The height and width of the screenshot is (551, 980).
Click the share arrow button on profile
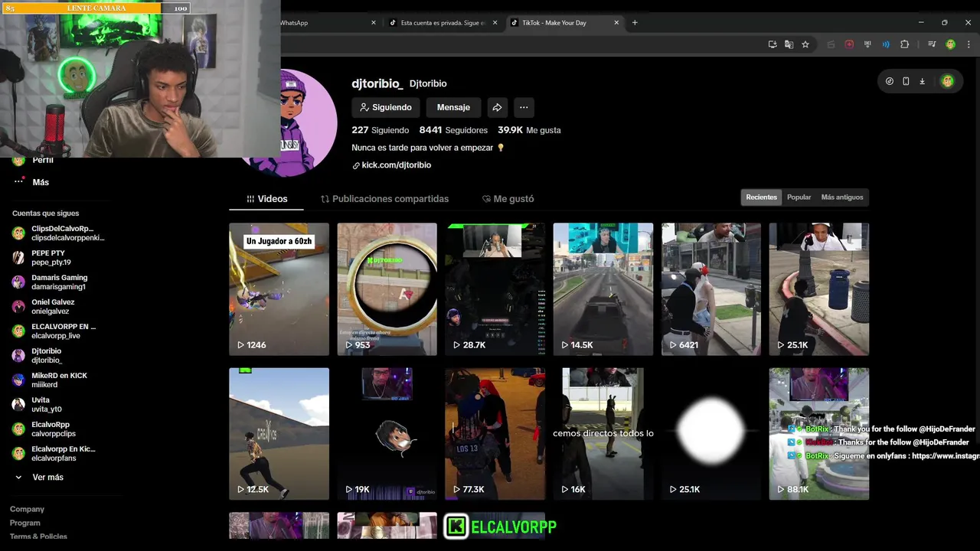497,107
